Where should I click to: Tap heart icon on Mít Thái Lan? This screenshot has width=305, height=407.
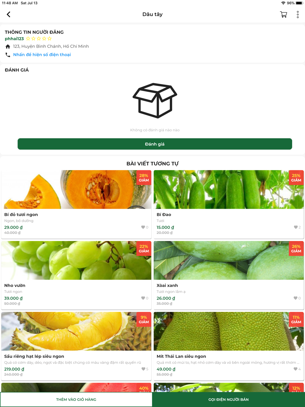pyautogui.click(x=296, y=369)
